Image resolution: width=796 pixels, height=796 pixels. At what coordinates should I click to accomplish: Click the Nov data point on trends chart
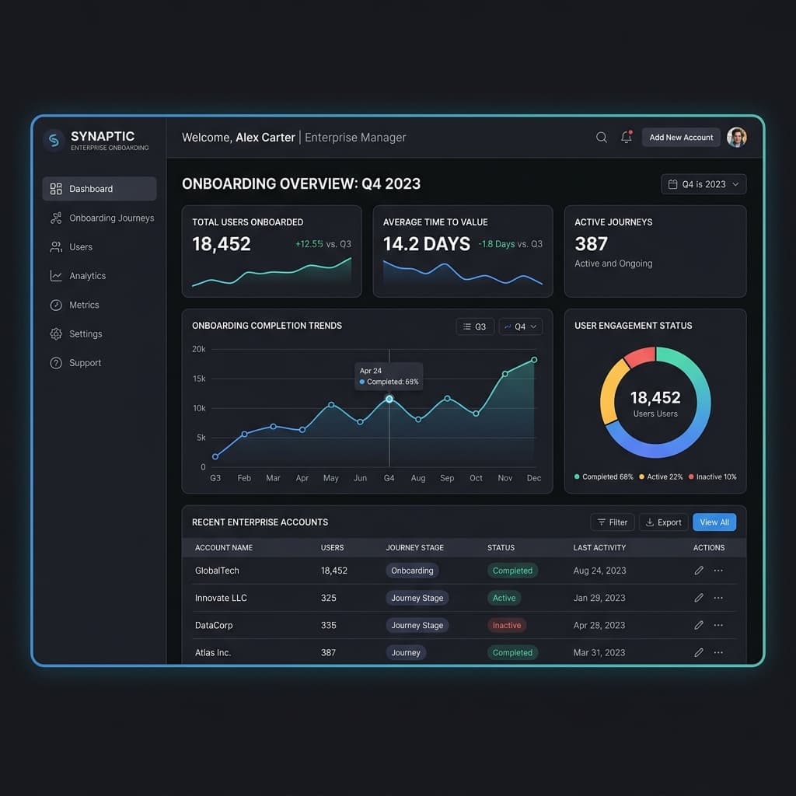tap(505, 374)
